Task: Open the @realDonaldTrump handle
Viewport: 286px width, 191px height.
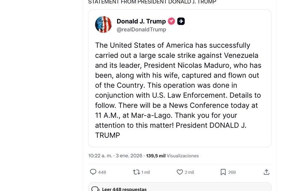Action: 141,30
